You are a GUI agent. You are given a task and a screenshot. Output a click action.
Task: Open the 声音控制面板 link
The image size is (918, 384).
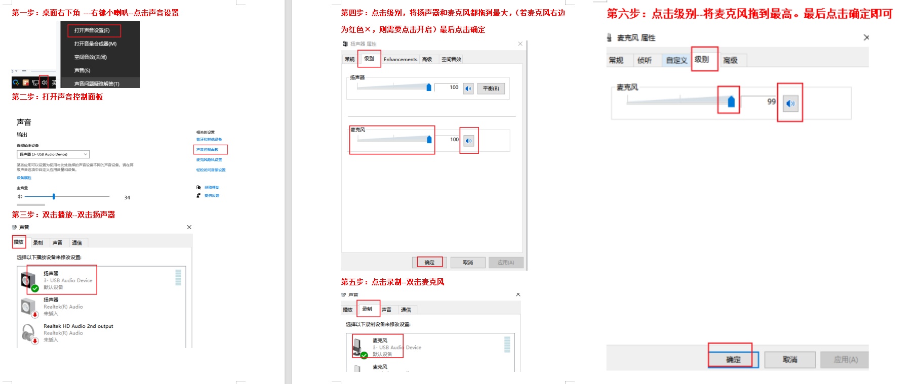click(x=208, y=150)
